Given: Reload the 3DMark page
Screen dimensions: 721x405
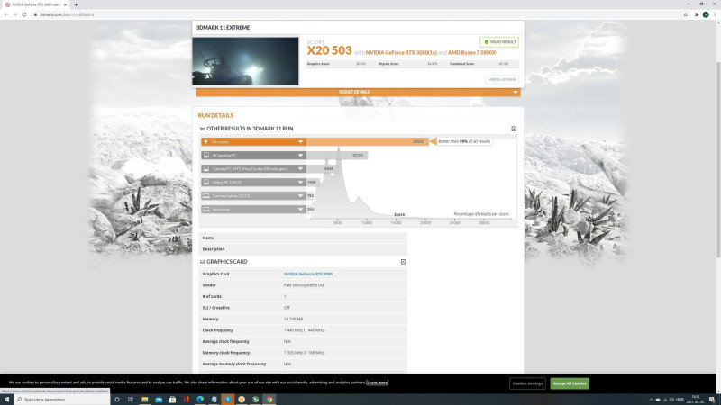Looking at the screenshot, I should pyautogui.click(x=24, y=14).
